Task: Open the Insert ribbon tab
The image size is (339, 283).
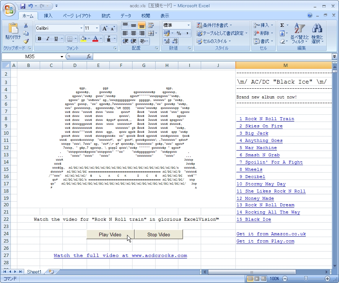Action: point(48,16)
